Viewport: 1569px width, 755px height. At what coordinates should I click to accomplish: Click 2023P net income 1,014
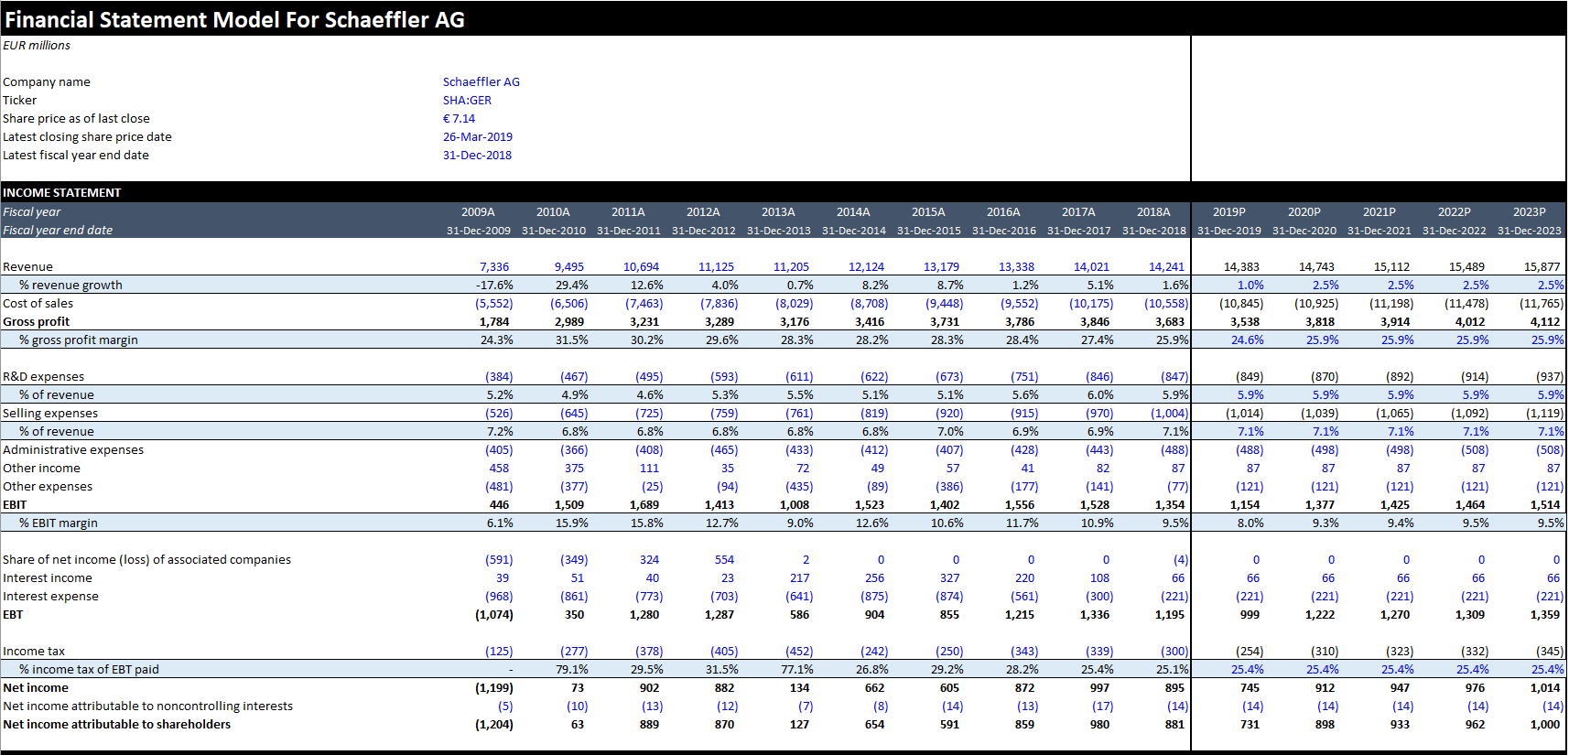(x=1545, y=688)
